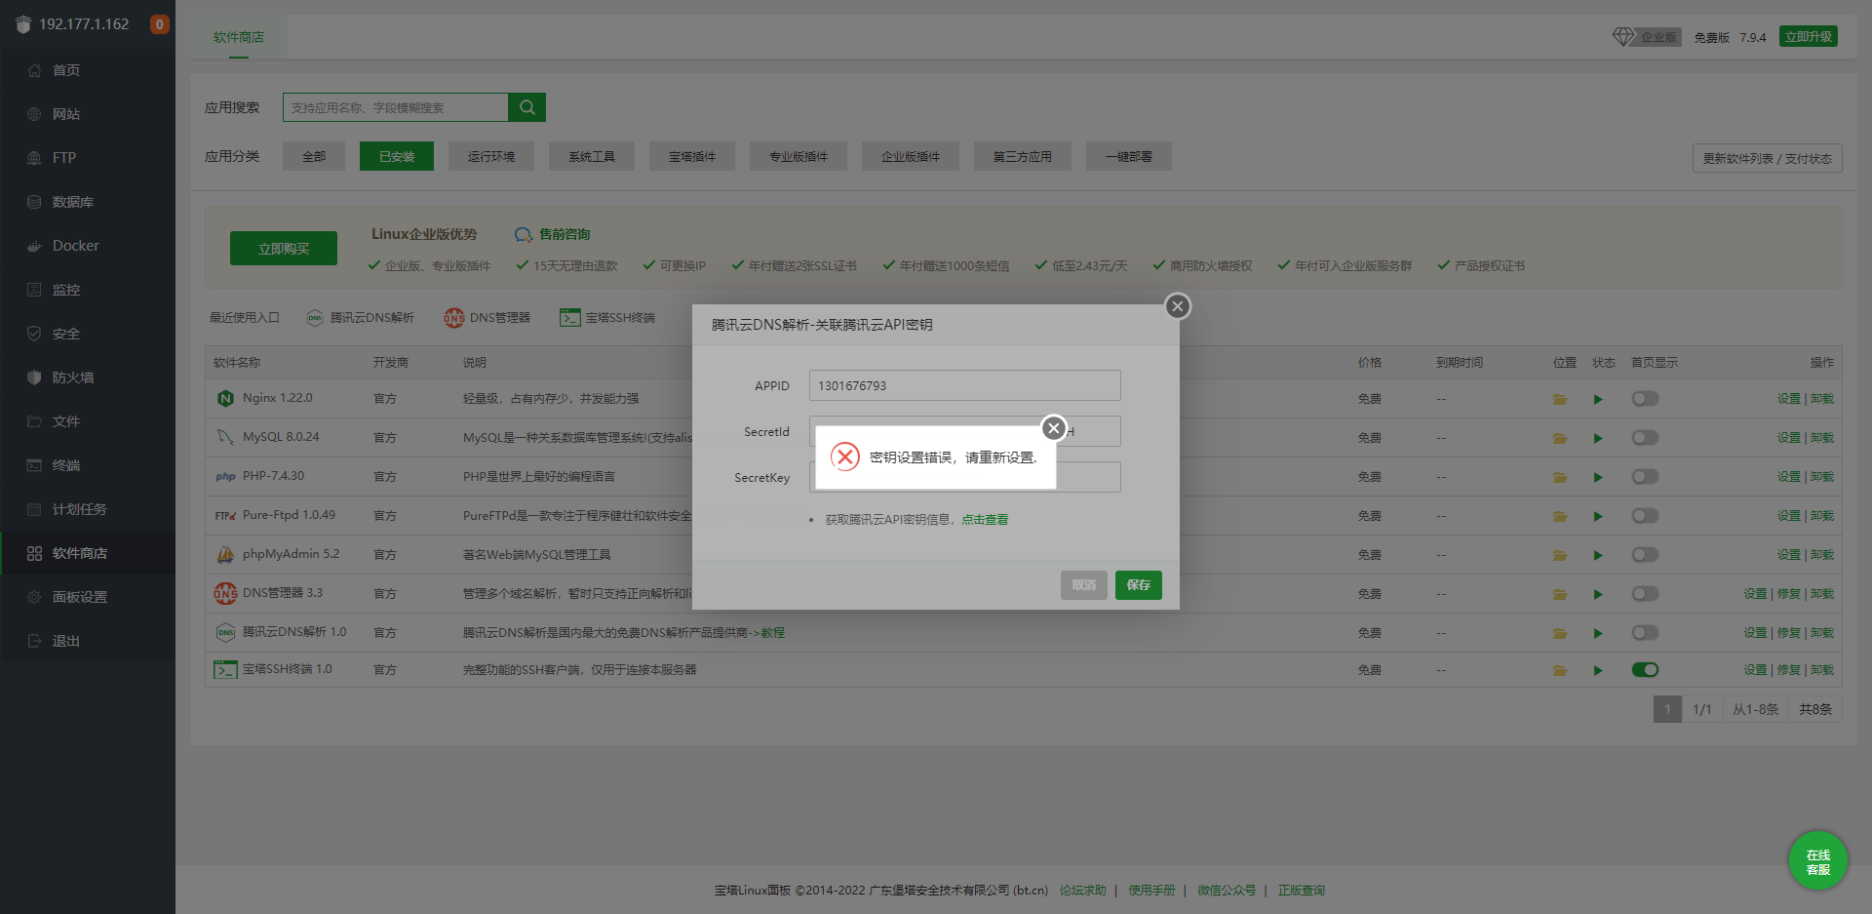Click the 腾讯云DNS解析 1.0 row status icon

[x=1598, y=633]
